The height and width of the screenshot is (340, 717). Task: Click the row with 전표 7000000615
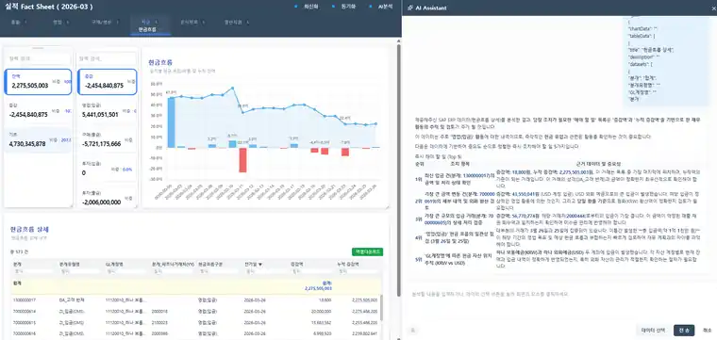pos(195,323)
